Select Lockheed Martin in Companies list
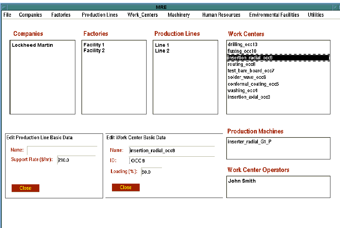Viewport: 340px width, 228px height. click(x=33, y=45)
